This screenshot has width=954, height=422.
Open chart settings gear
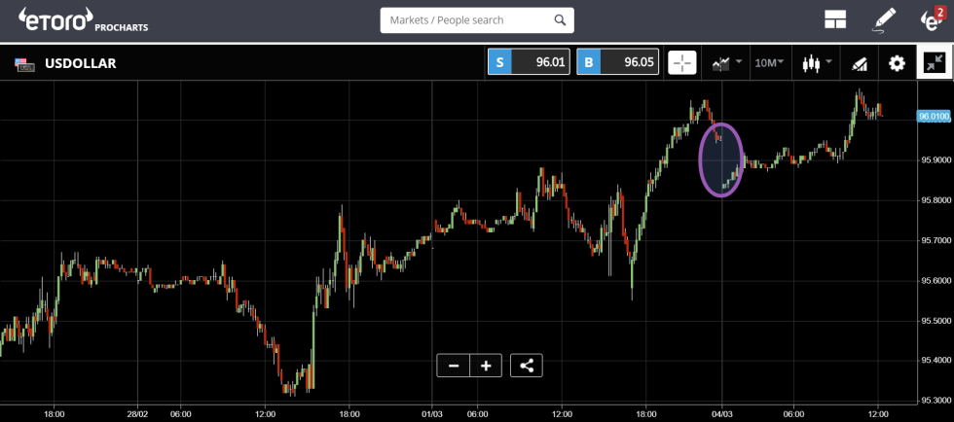(x=897, y=63)
